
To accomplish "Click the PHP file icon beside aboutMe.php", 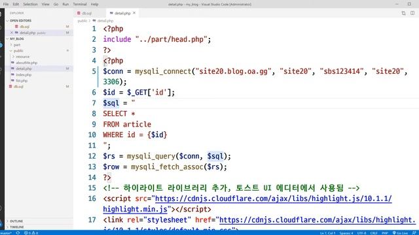I will point(12,63).
